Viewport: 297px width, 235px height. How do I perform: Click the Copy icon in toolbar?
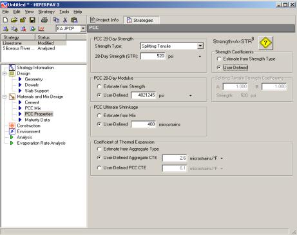pos(56,20)
